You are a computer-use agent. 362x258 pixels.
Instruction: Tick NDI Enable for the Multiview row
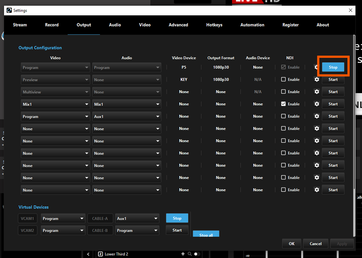[284, 92]
